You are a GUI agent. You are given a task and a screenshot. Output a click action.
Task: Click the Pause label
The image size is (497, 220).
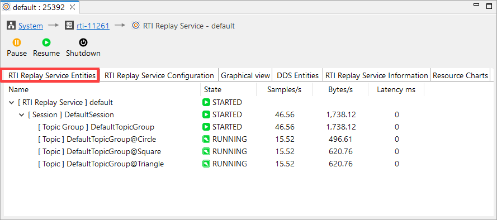pos(17,54)
